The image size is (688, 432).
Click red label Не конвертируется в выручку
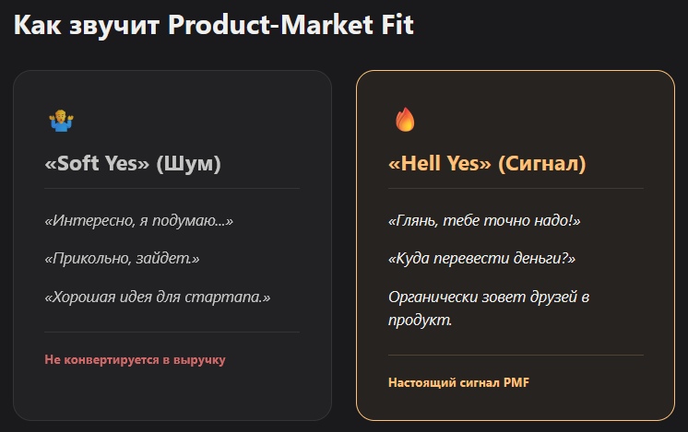[136, 360]
